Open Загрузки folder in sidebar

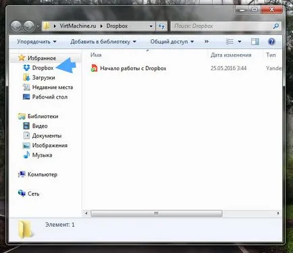click(44, 78)
